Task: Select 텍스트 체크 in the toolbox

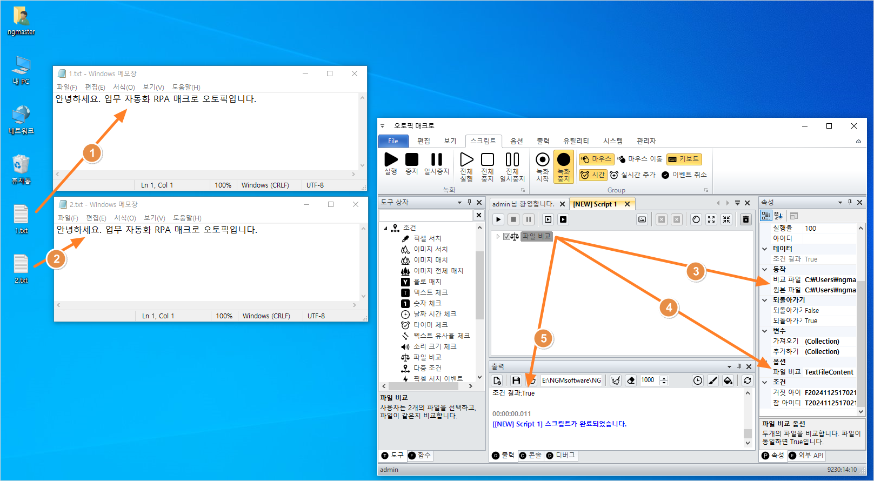Action: click(x=431, y=292)
